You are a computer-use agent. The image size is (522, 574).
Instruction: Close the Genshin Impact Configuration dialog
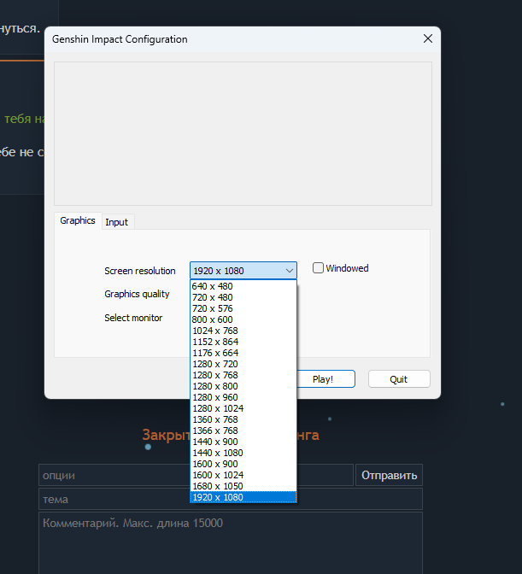(x=427, y=38)
